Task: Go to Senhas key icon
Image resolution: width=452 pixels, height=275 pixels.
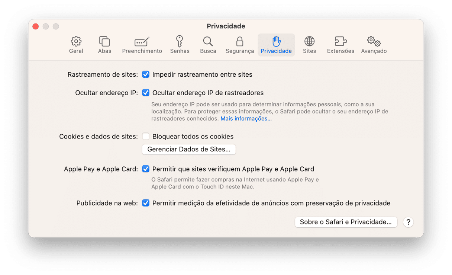Action: [x=180, y=41]
